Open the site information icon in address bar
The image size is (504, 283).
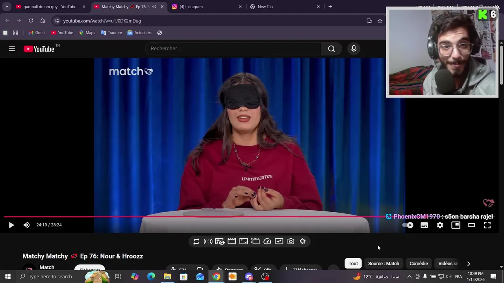[x=57, y=21]
